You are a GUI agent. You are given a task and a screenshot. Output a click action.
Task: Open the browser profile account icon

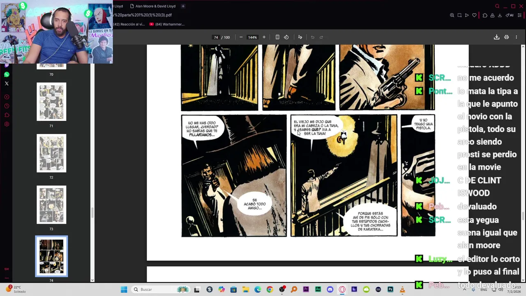tap(492, 15)
